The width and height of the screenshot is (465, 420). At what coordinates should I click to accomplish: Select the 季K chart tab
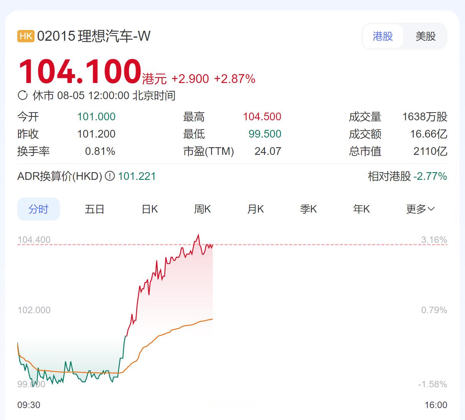(x=309, y=209)
